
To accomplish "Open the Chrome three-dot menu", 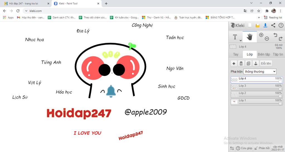I will point(281,11).
